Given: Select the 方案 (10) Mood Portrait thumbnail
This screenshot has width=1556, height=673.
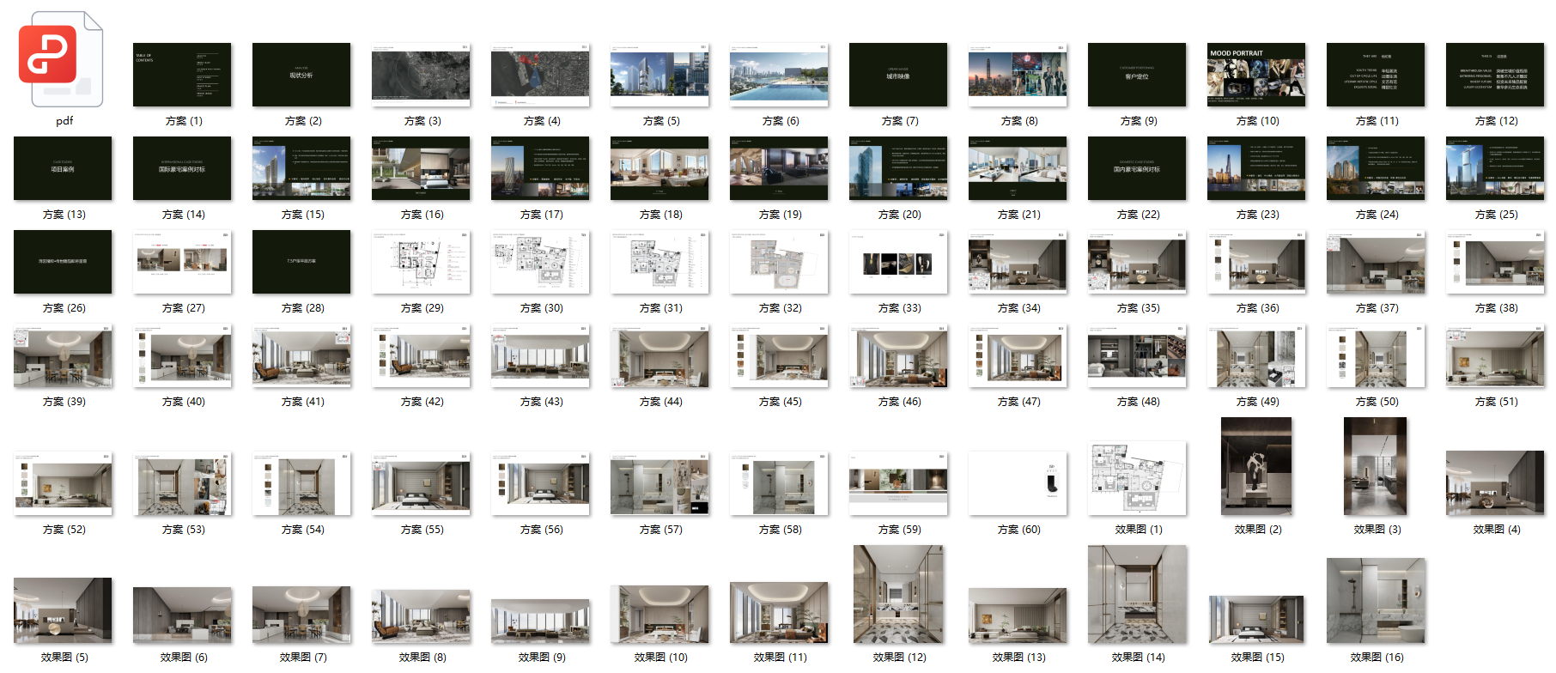Looking at the screenshot, I should tap(1255, 75).
